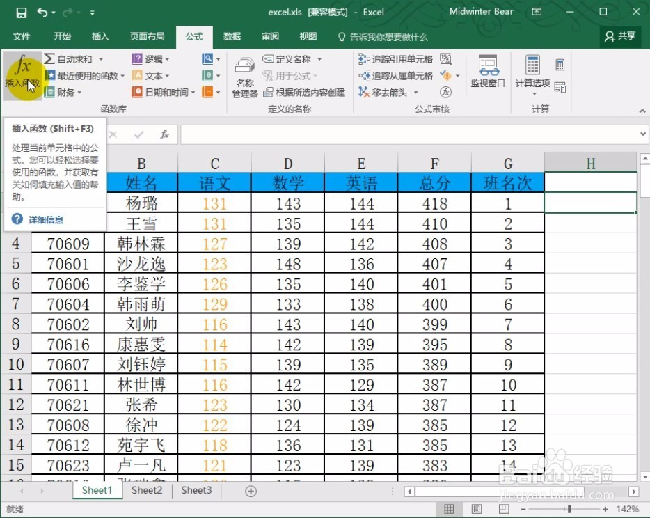This screenshot has height=518, width=650.
Task: Click the evaluate formula icon
Action: 445,92
